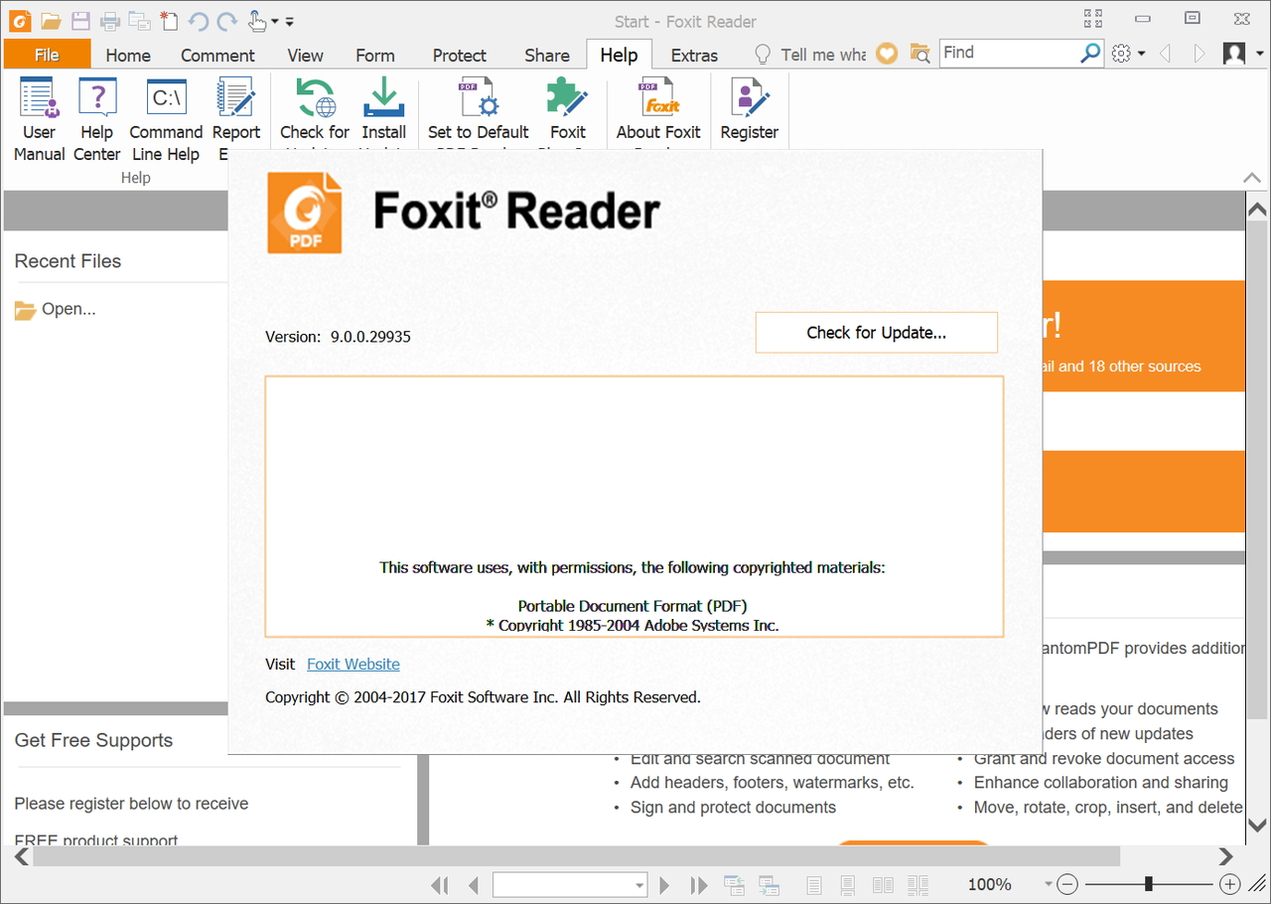The image size is (1271, 904).
Task: Select the Check for Updates tool
Action: point(314,109)
